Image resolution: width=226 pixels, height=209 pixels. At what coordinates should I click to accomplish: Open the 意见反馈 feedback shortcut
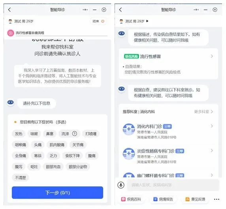pos(195,199)
